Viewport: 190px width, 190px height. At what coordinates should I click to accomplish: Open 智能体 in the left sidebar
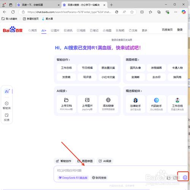[7, 105]
